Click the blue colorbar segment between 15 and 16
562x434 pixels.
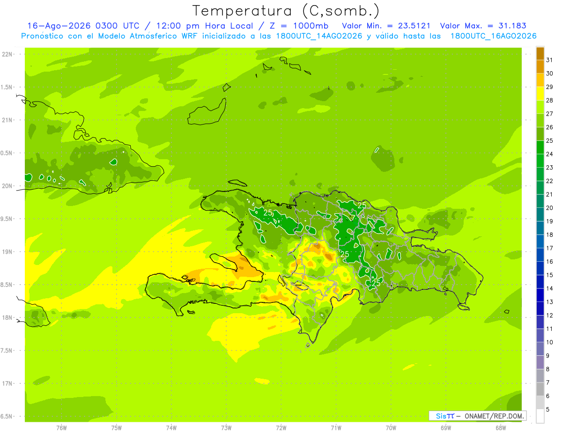540,268
